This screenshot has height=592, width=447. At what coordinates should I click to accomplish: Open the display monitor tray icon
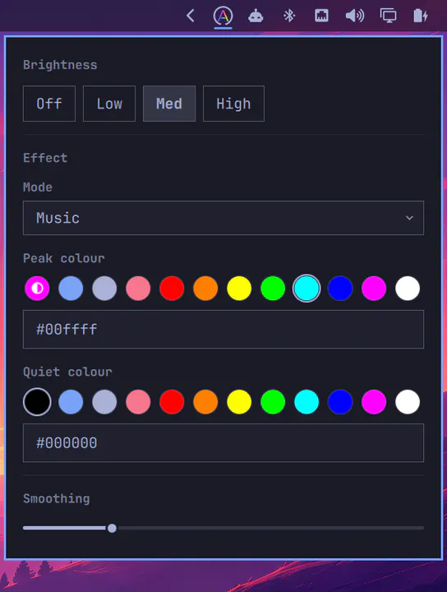(x=388, y=16)
